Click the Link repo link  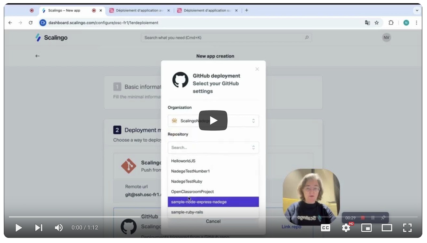click(x=291, y=227)
